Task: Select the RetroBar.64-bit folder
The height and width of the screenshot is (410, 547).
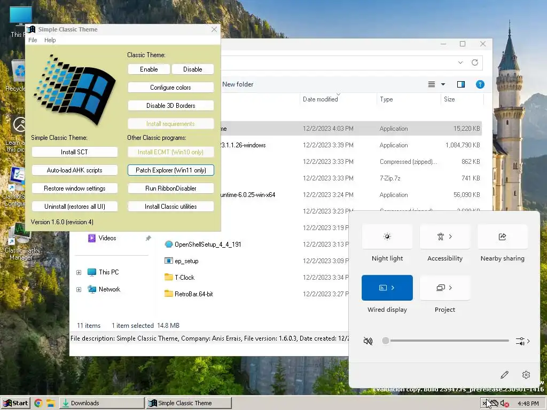Action: (193, 294)
